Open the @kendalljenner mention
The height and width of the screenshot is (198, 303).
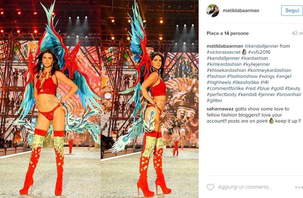(261, 46)
